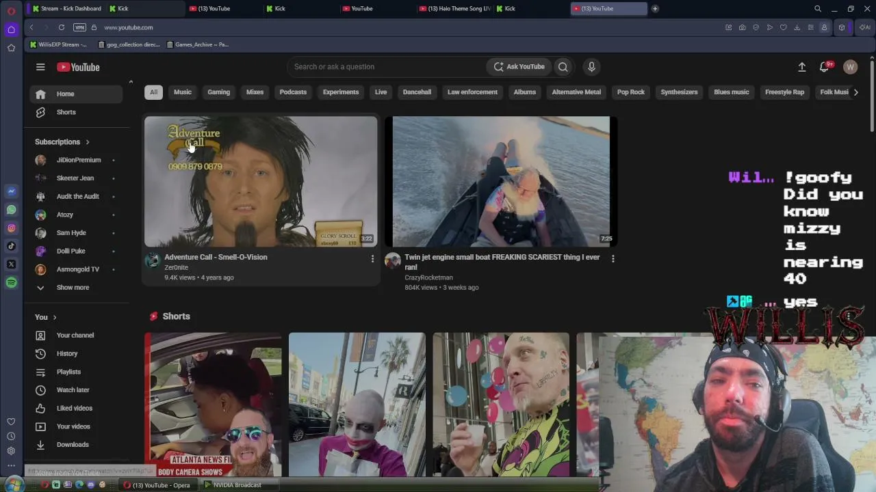Image resolution: width=876 pixels, height=492 pixels.
Task: Click the address bar showing www.youtube.com
Action: [129, 27]
